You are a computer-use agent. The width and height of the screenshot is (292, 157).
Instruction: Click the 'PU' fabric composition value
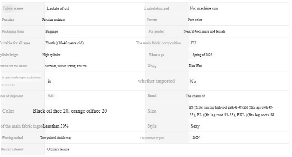tap(193, 43)
